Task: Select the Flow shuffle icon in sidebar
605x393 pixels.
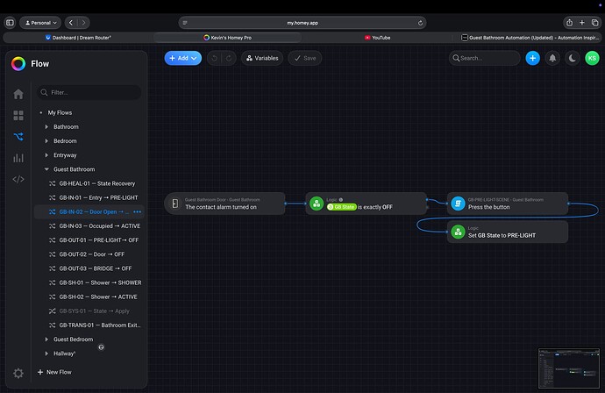Action: tap(18, 136)
